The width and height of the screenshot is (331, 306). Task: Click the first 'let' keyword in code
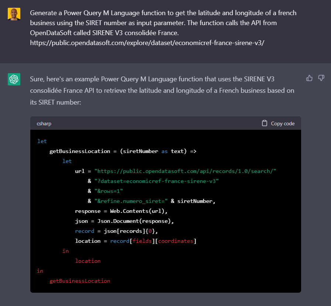coord(42,141)
